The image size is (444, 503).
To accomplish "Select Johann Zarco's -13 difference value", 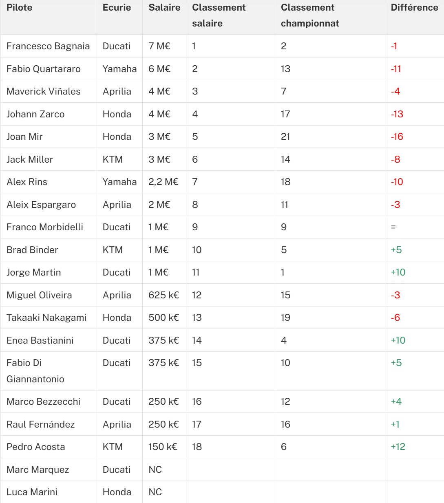I will coord(397,114).
